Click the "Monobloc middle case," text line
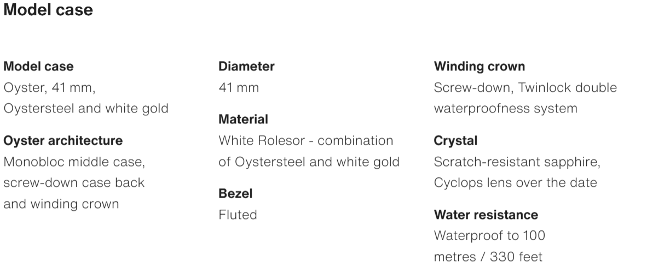The height and width of the screenshot is (267, 647). point(74,162)
